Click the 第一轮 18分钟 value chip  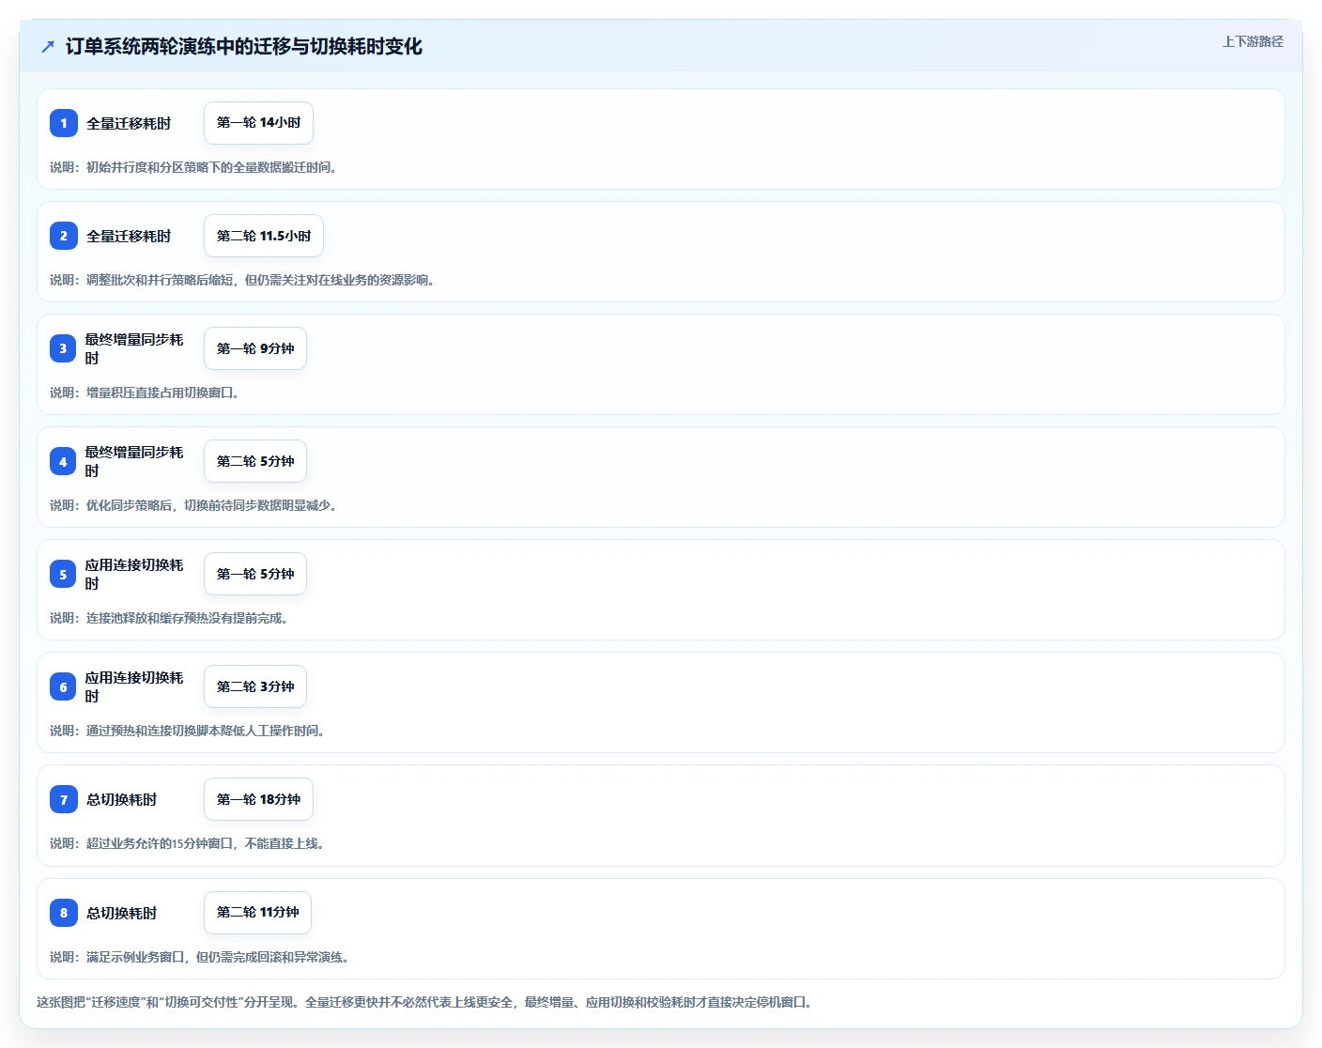(258, 799)
